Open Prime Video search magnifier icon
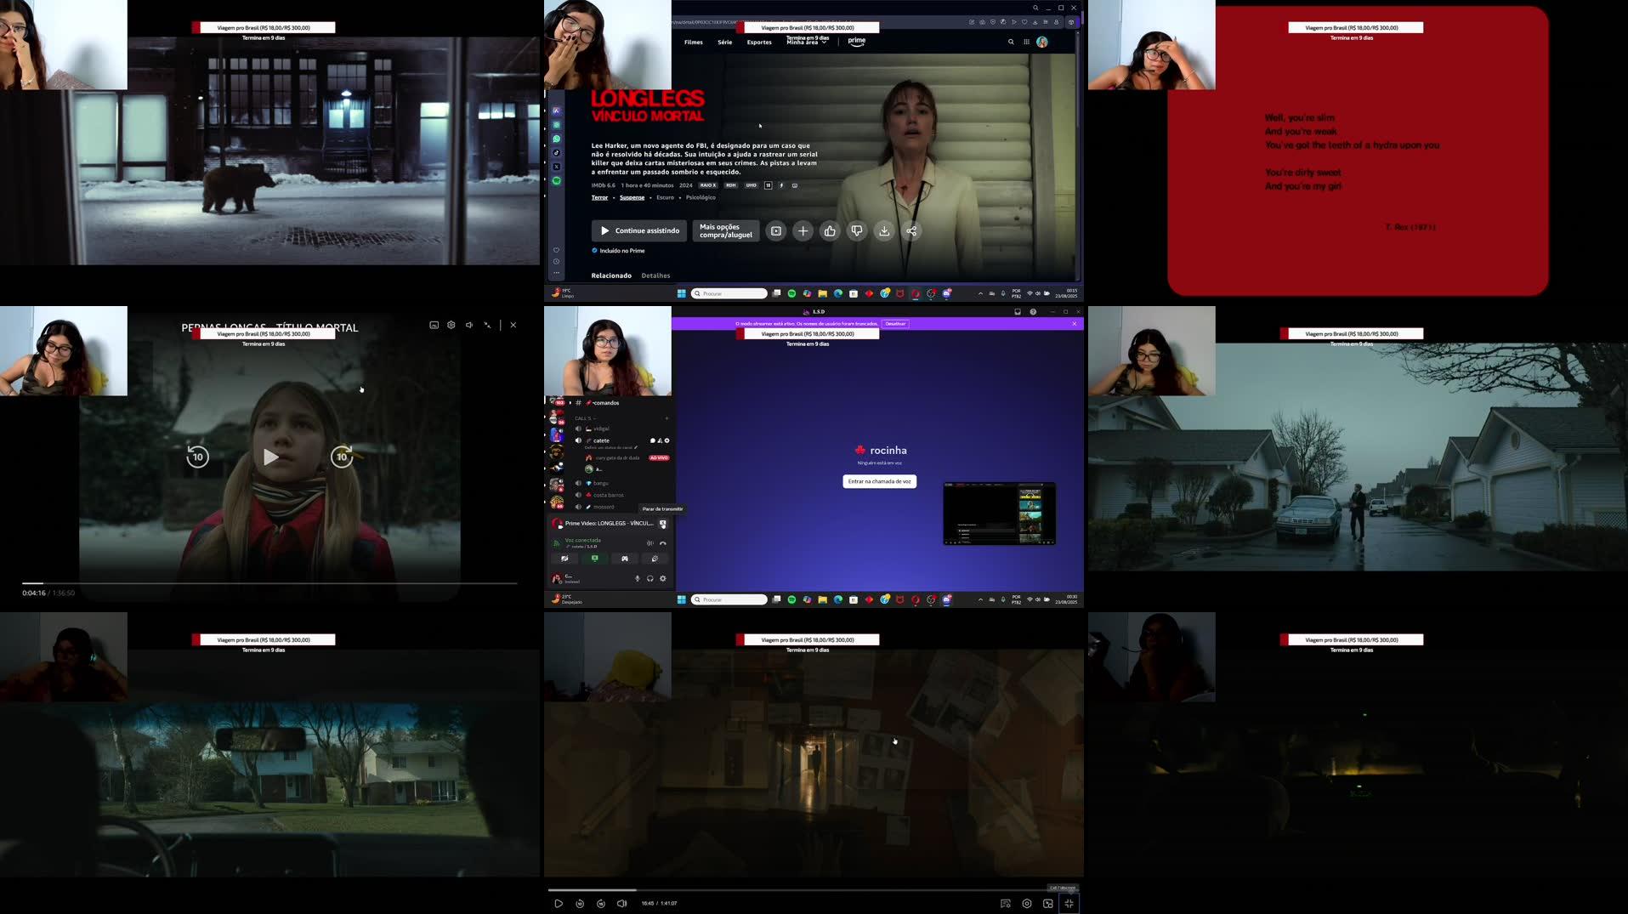Image resolution: width=1628 pixels, height=914 pixels. pos(1011,42)
